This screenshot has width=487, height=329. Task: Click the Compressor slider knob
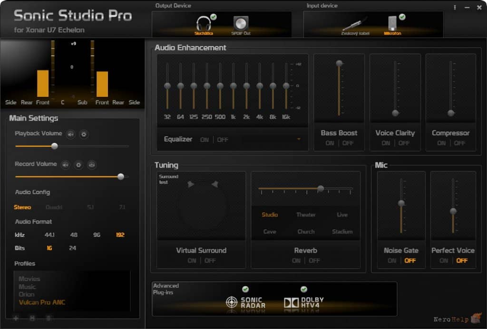451,113
